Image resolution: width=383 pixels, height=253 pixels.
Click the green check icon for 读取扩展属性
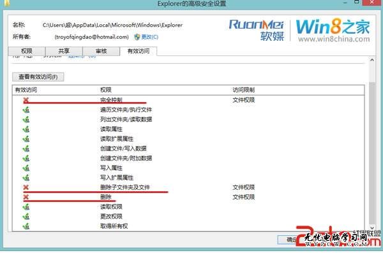pyautogui.click(x=26, y=139)
